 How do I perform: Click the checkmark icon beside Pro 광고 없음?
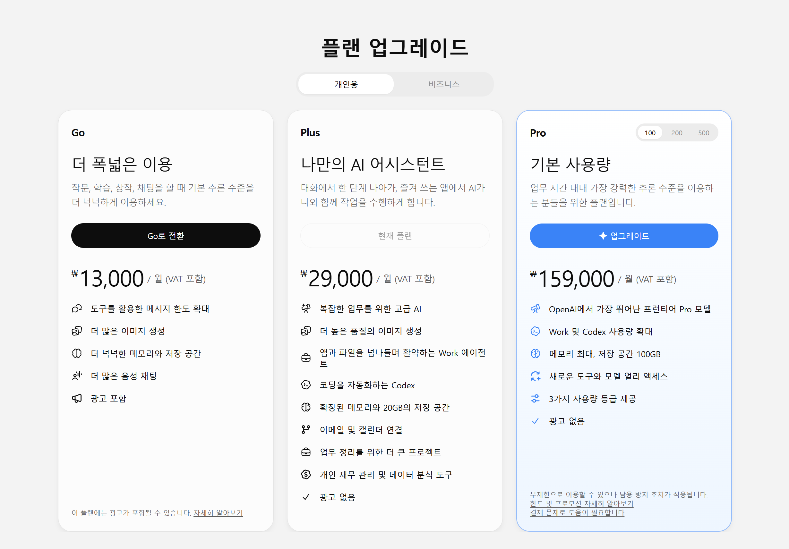pyautogui.click(x=535, y=421)
